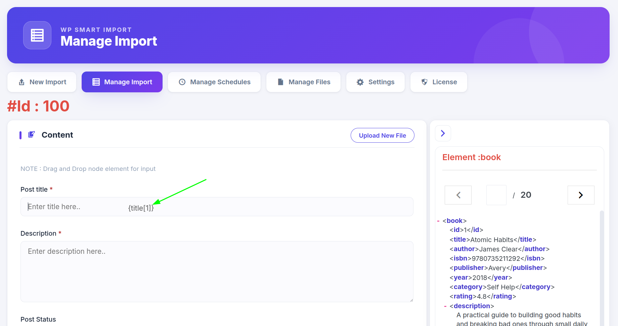Collapse the book node in XML tree
The width and height of the screenshot is (618, 326).
438,221
